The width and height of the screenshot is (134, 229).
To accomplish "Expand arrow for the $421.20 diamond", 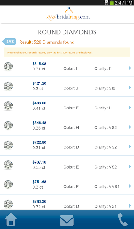I will 130,88.
